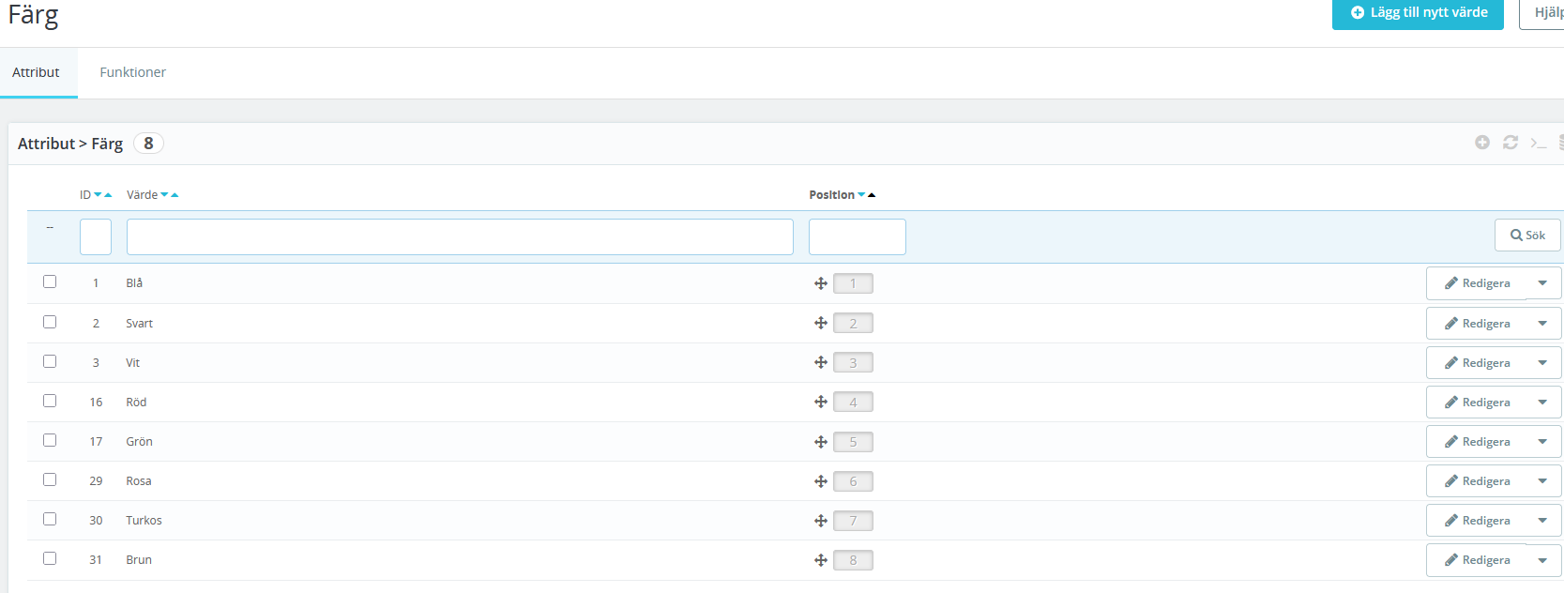Open the action dropdown for the Grön row
The width and height of the screenshot is (1564, 593).
pyautogui.click(x=1542, y=442)
